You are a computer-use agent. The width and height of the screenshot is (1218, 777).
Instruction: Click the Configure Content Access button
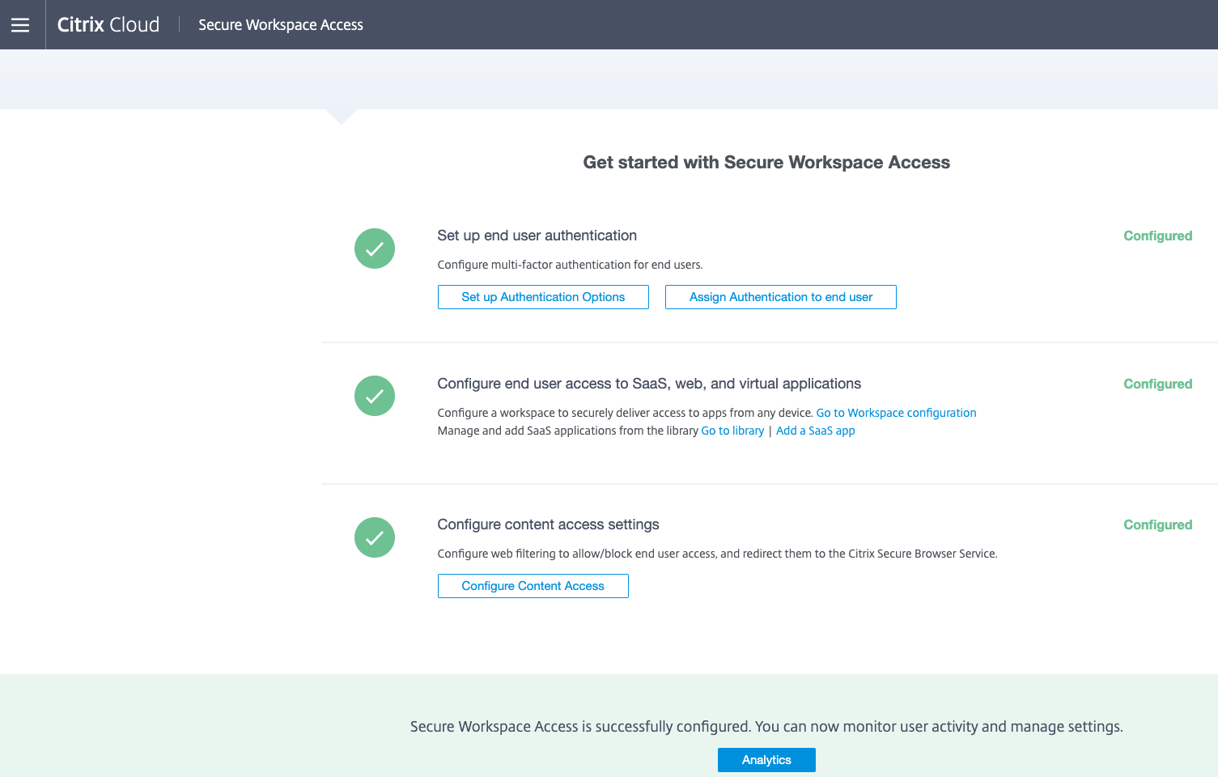pyautogui.click(x=533, y=586)
